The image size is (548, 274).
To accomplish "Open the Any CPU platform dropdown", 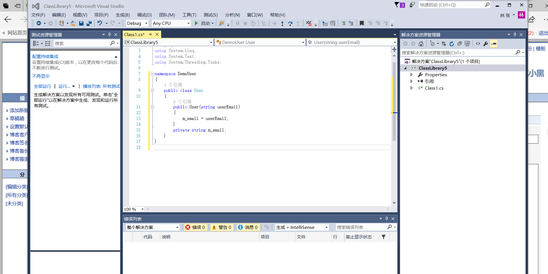I will (x=171, y=23).
